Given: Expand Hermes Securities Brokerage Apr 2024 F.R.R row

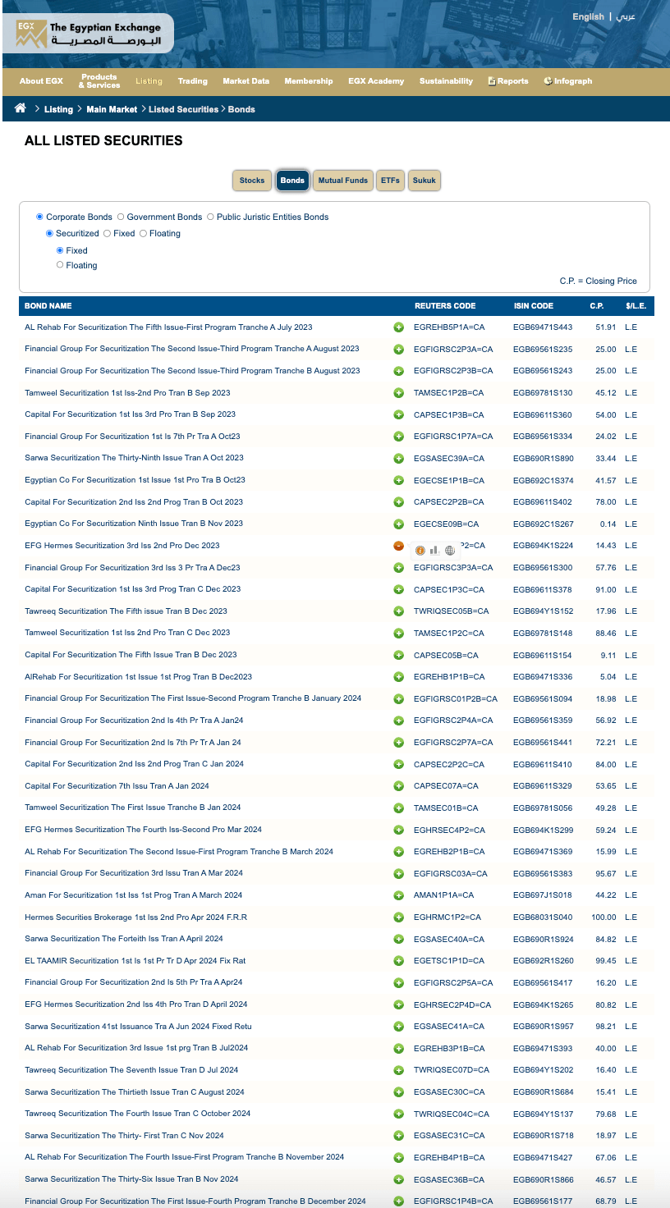Looking at the screenshot, I should [x=398, y=917].
